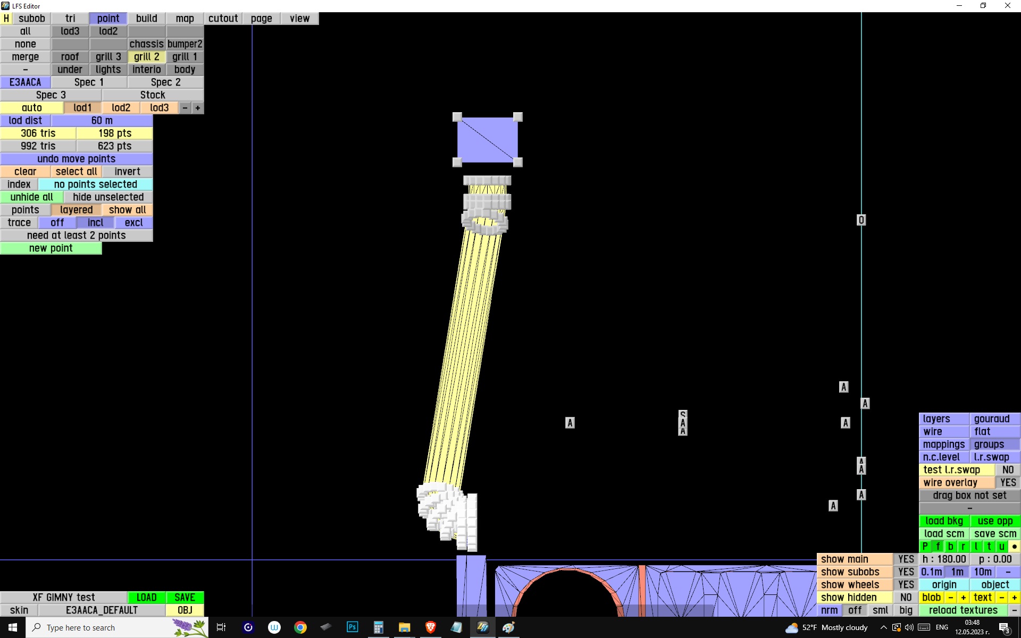Switch to the cutout tab
Image resolution: width=1021 pixels, height=638 pixels.
point(223,18)
